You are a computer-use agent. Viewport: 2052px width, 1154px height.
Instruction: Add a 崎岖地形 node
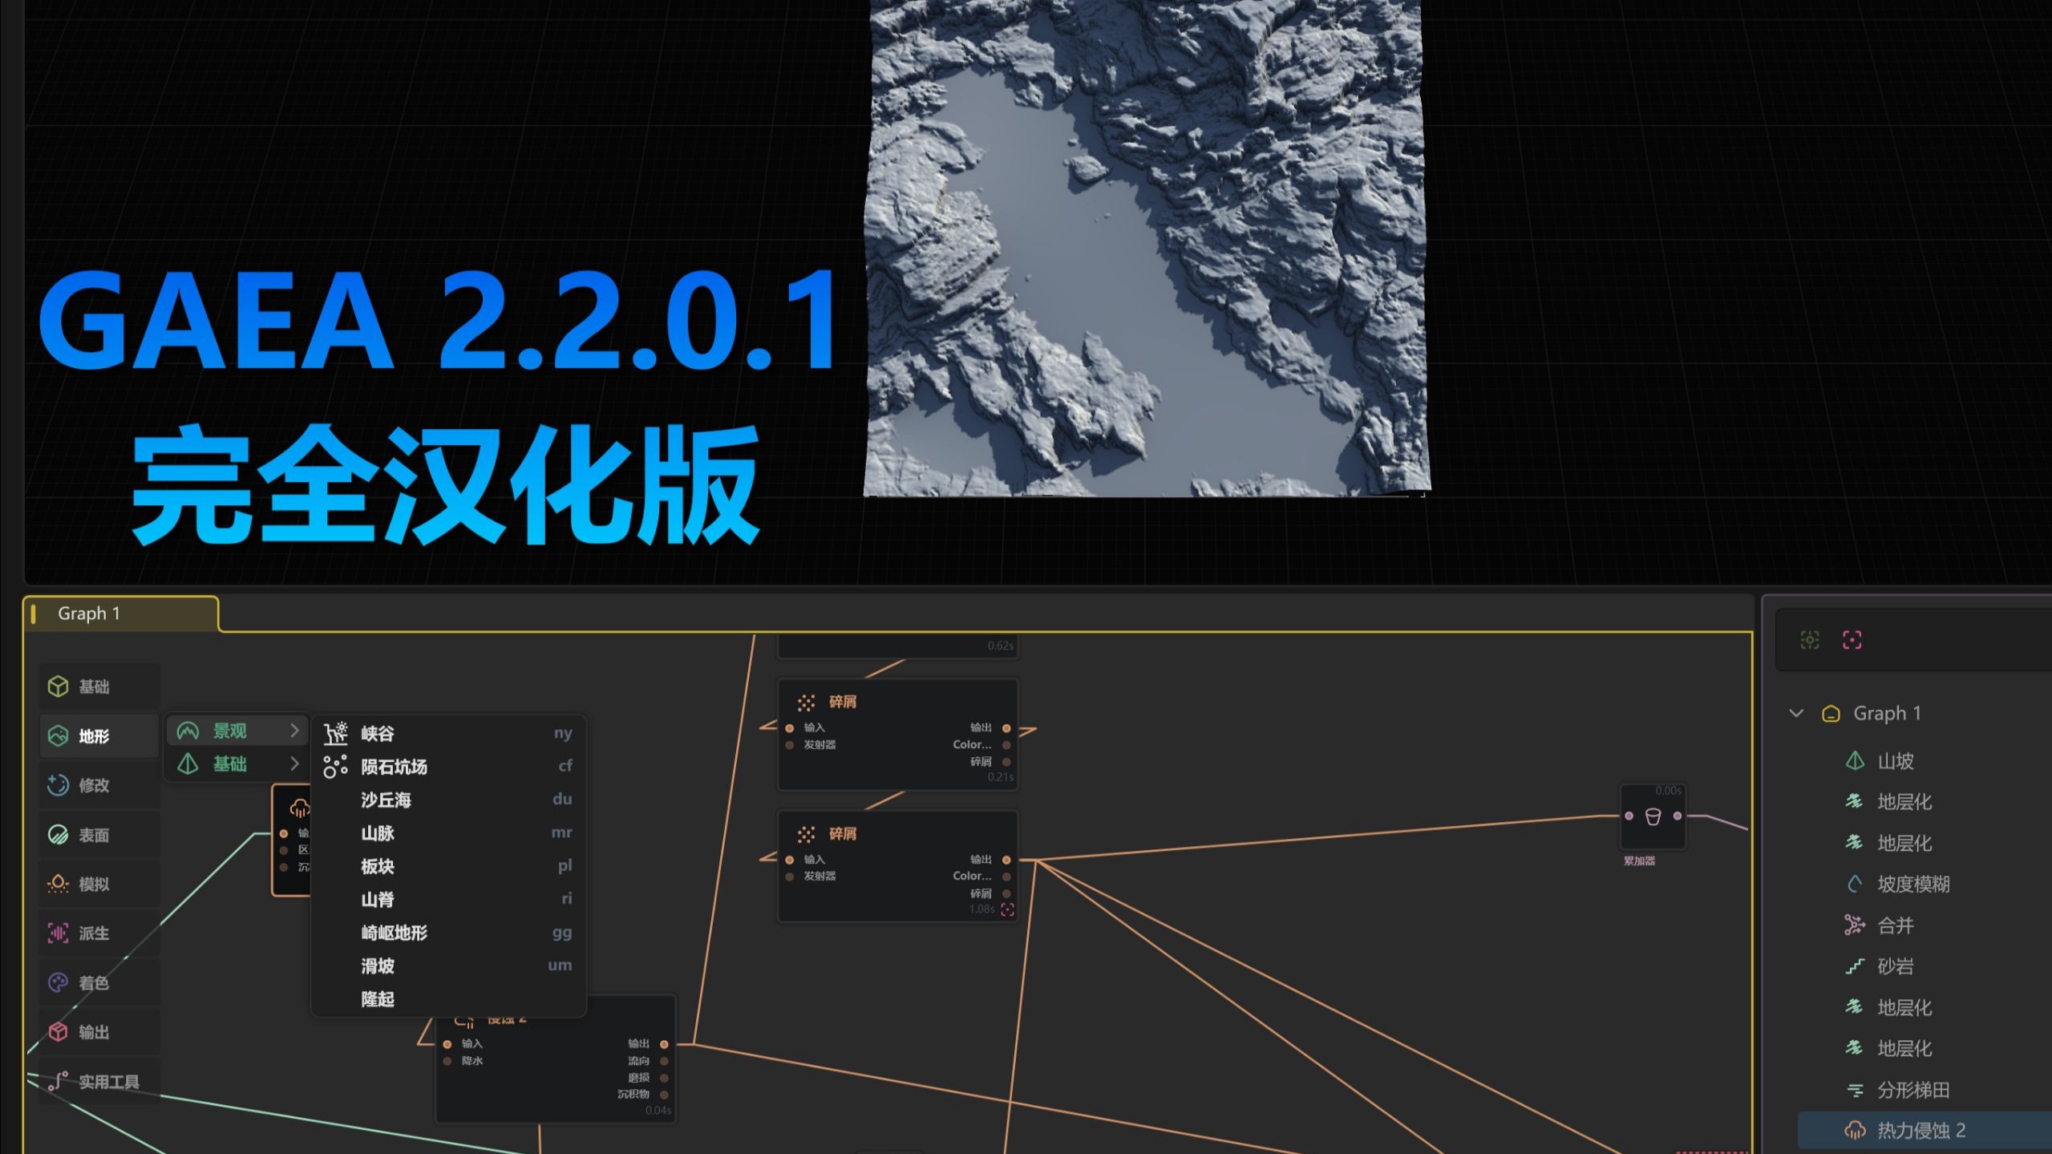click(448, 933)
